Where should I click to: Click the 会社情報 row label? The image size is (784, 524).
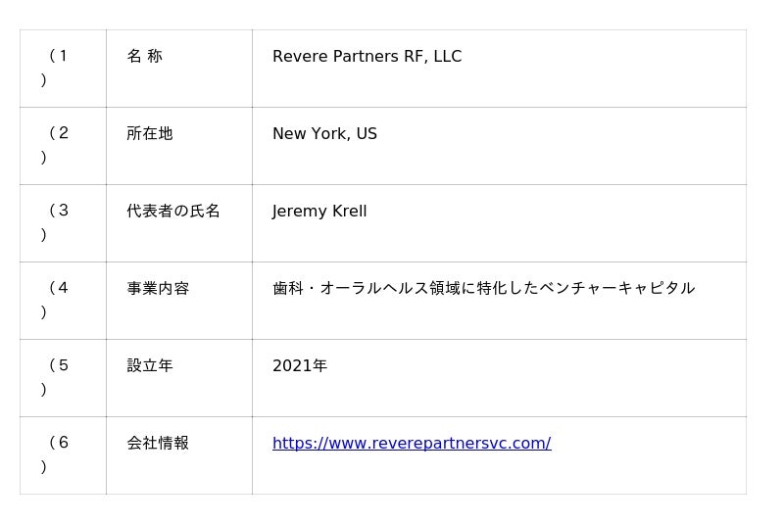coord(158,443)
